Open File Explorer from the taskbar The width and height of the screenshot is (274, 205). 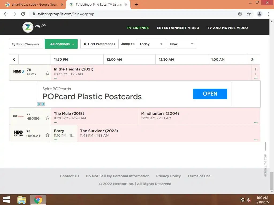[x=22, y=200]
